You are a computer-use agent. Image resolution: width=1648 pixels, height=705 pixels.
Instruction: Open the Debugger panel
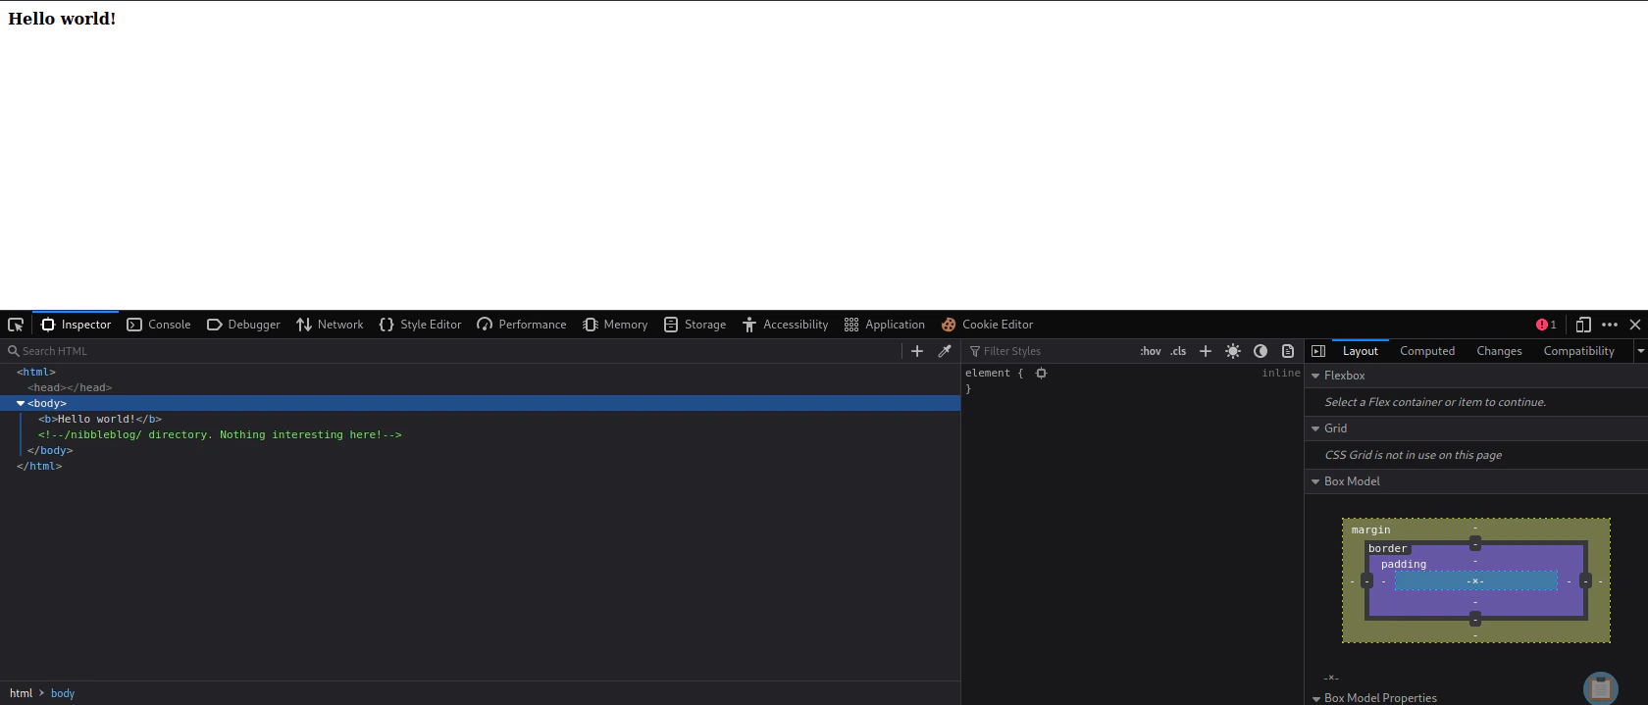[243, 325]
